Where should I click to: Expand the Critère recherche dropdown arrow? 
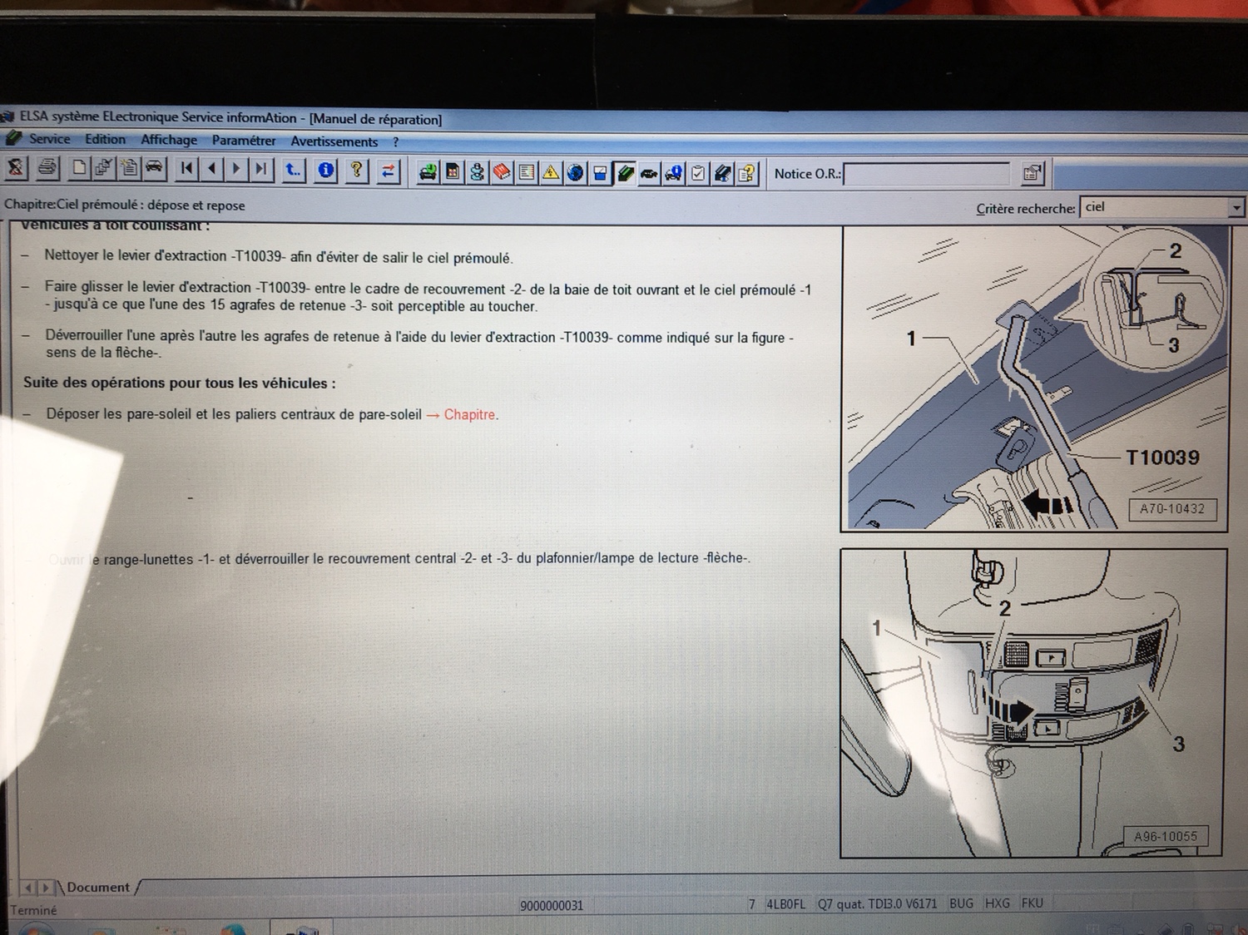[1236, 208]
